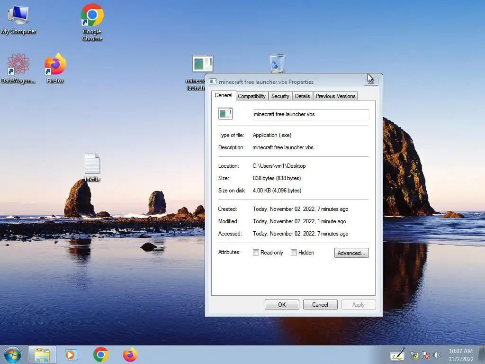Close the Properties dialog window
This screenshot has width=485, height=364.
371,82
